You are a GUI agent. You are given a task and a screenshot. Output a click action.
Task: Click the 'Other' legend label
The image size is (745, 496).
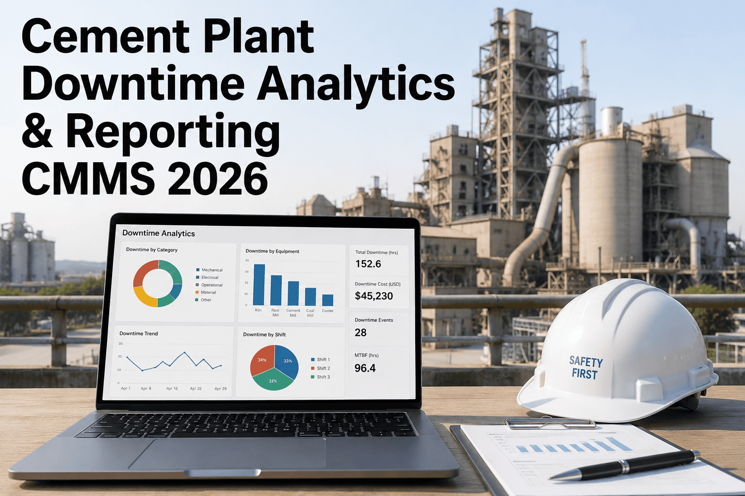(x=206, y=300)
